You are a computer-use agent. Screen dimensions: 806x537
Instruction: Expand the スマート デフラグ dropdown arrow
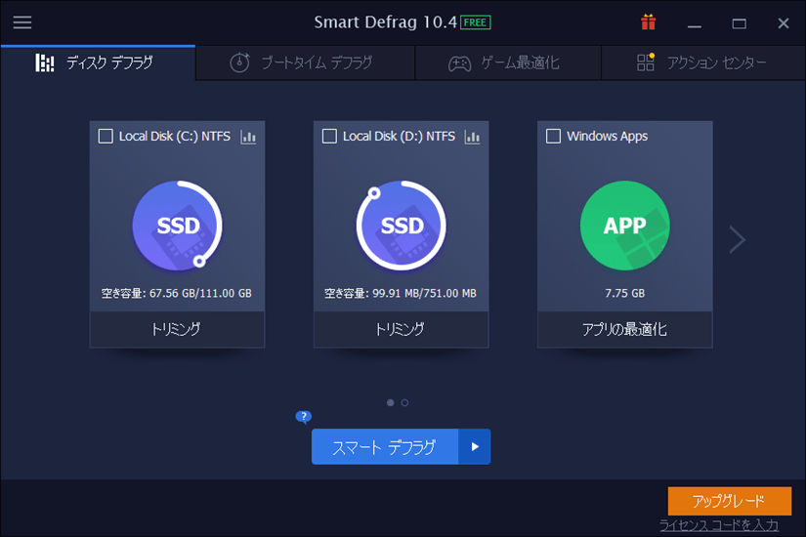click(x=475, y=446)
